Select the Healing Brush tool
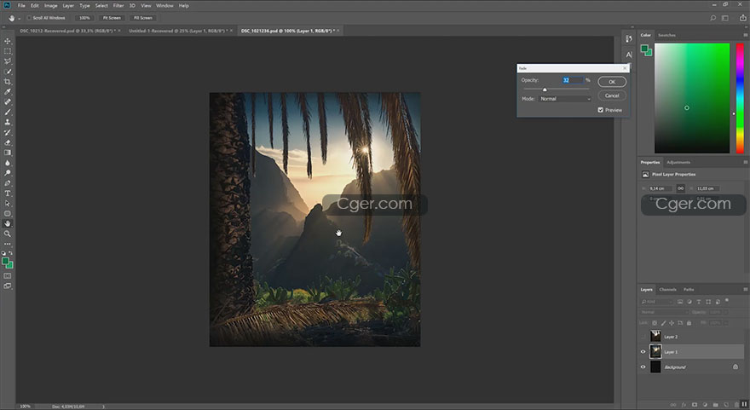 [x=7, y=102]
